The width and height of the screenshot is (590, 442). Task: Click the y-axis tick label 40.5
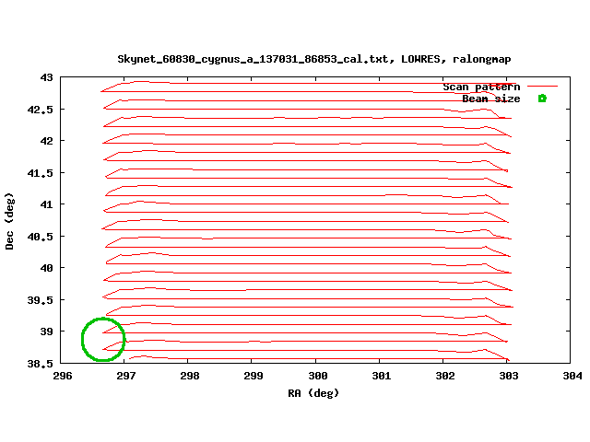41,237
